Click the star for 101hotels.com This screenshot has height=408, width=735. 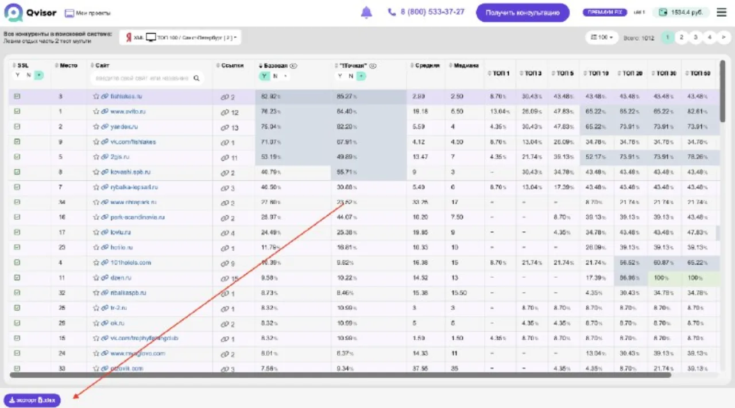pos(96,262)
